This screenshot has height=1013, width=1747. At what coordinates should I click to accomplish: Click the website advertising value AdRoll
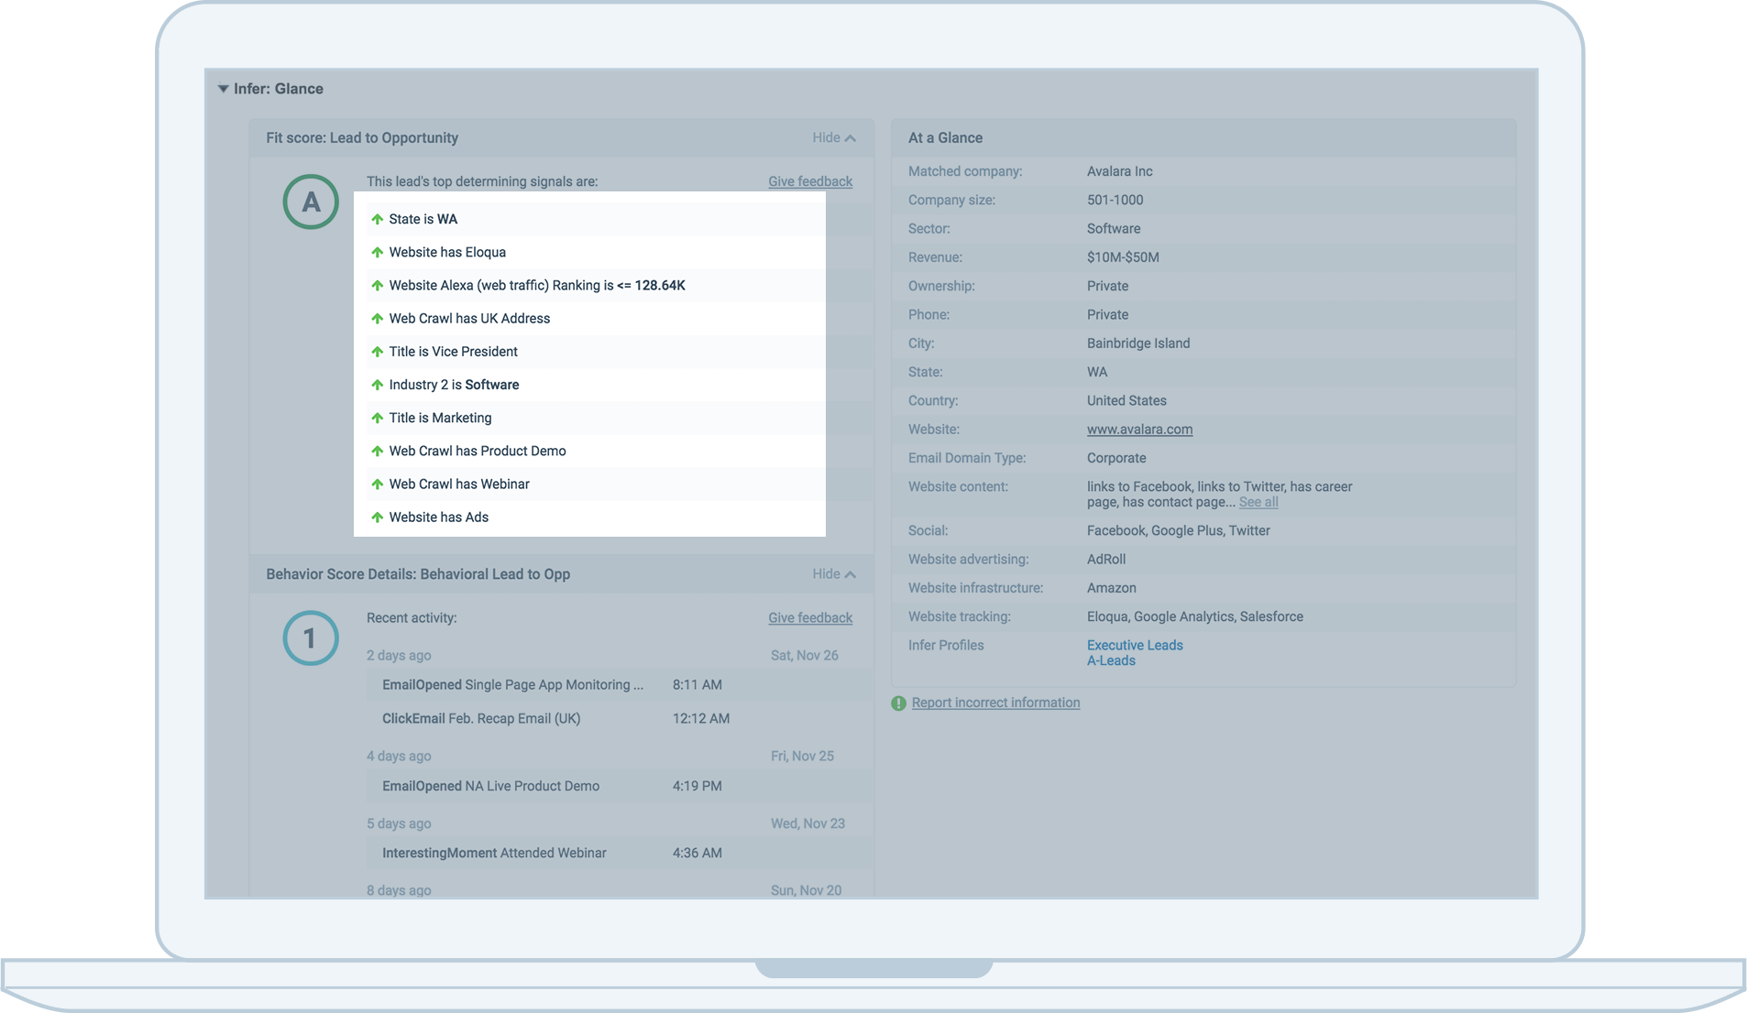[x=1106, y=559]
